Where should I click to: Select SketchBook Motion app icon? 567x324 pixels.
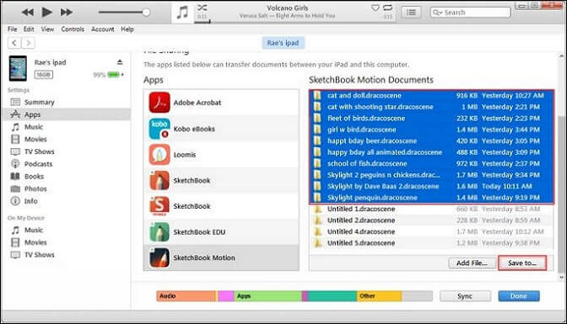tap(159, 258)
